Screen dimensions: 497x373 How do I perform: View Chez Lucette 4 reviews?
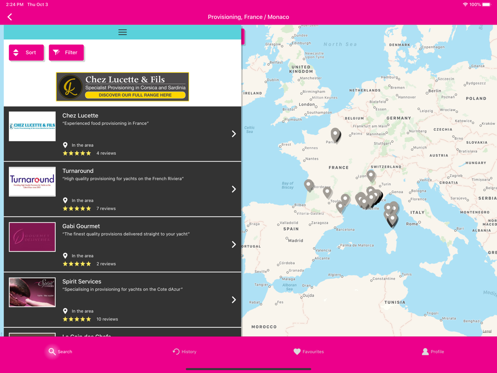pyautogui.click(x=106, y=153)
